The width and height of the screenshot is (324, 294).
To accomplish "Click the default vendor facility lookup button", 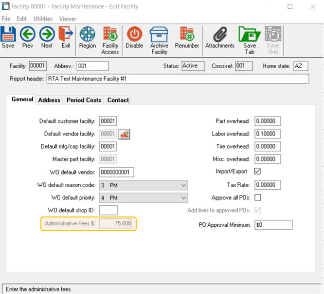I will 125,134.
